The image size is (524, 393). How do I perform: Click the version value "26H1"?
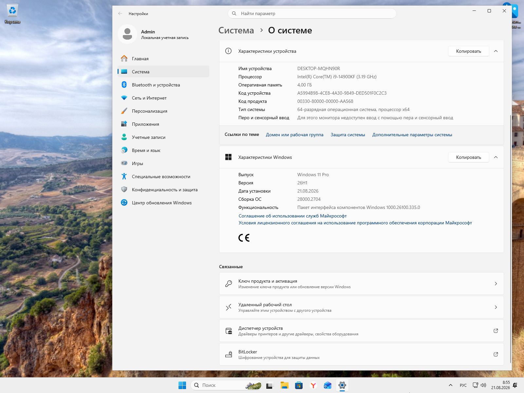click(x=302, y=183)
